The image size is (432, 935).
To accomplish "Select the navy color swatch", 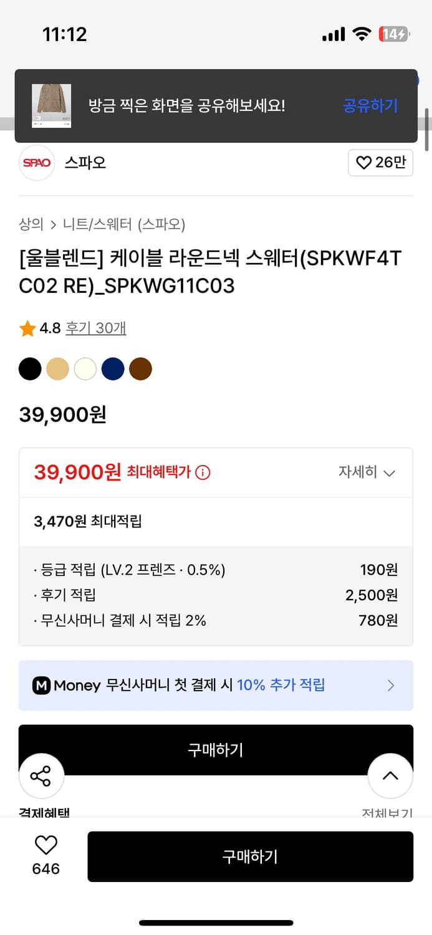I will [113, 369].
